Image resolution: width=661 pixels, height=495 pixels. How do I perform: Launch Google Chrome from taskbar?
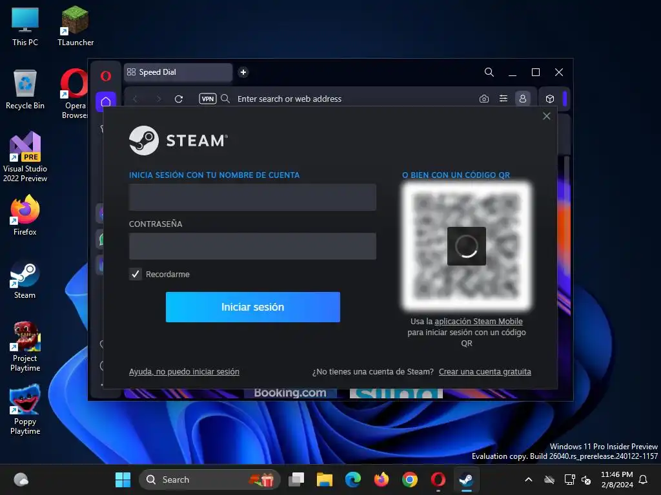410,480
